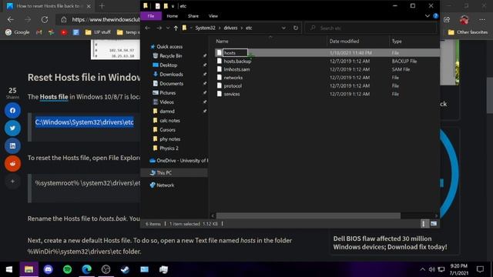The width and height of the screenshot is (493, 277).
Task: Go up one folder level in Explorer
Action: click(176, 28)
